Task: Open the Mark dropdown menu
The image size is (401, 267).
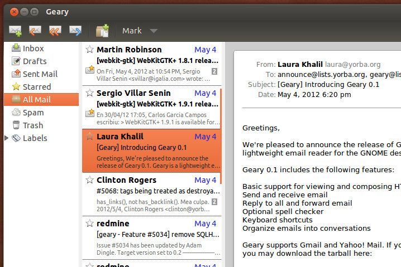Action: click(140, 31)
